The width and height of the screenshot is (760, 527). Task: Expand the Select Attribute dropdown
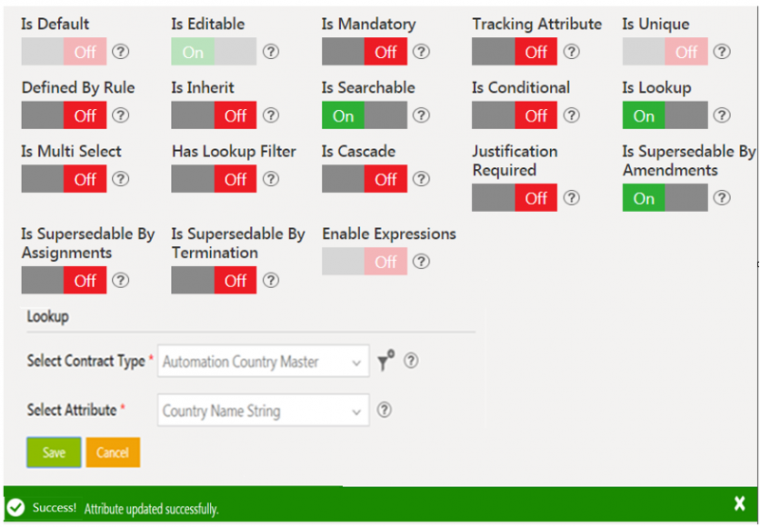(263, 411)
